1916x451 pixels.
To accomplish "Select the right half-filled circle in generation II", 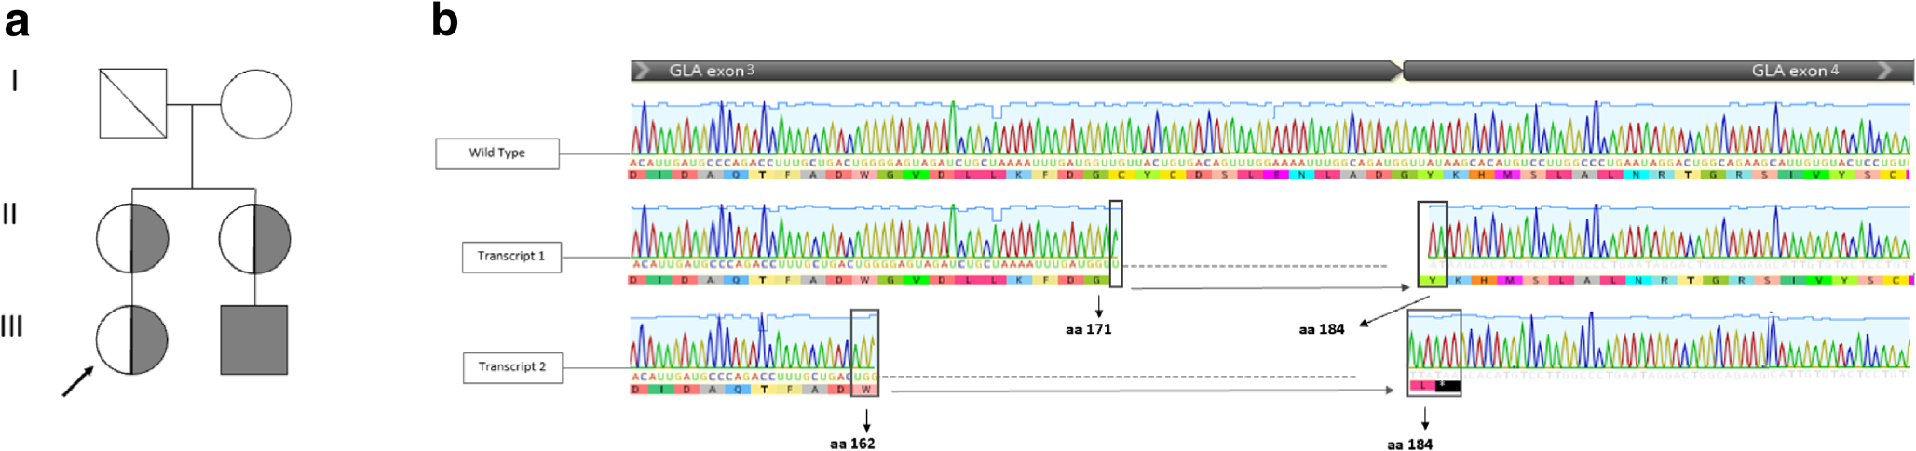I will point(255,239).
